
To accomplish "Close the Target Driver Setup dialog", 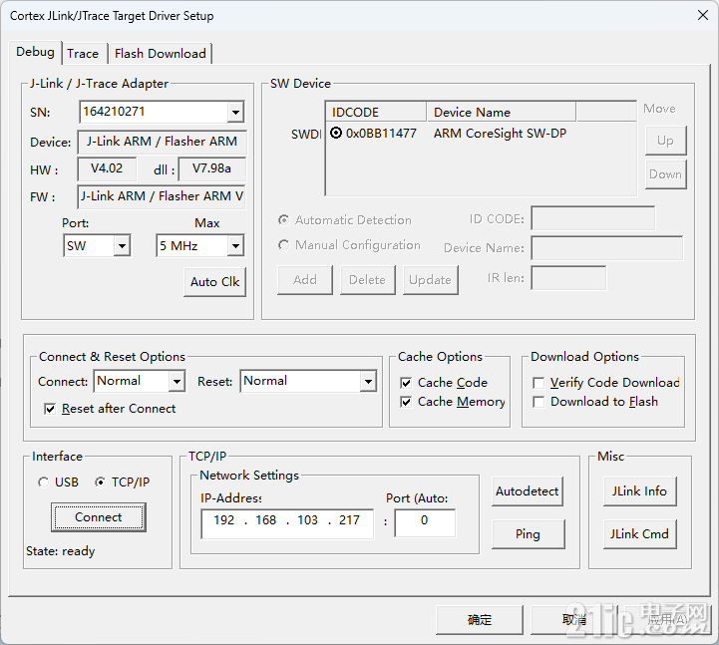I will pyautogui.click(x=702, y=15).
